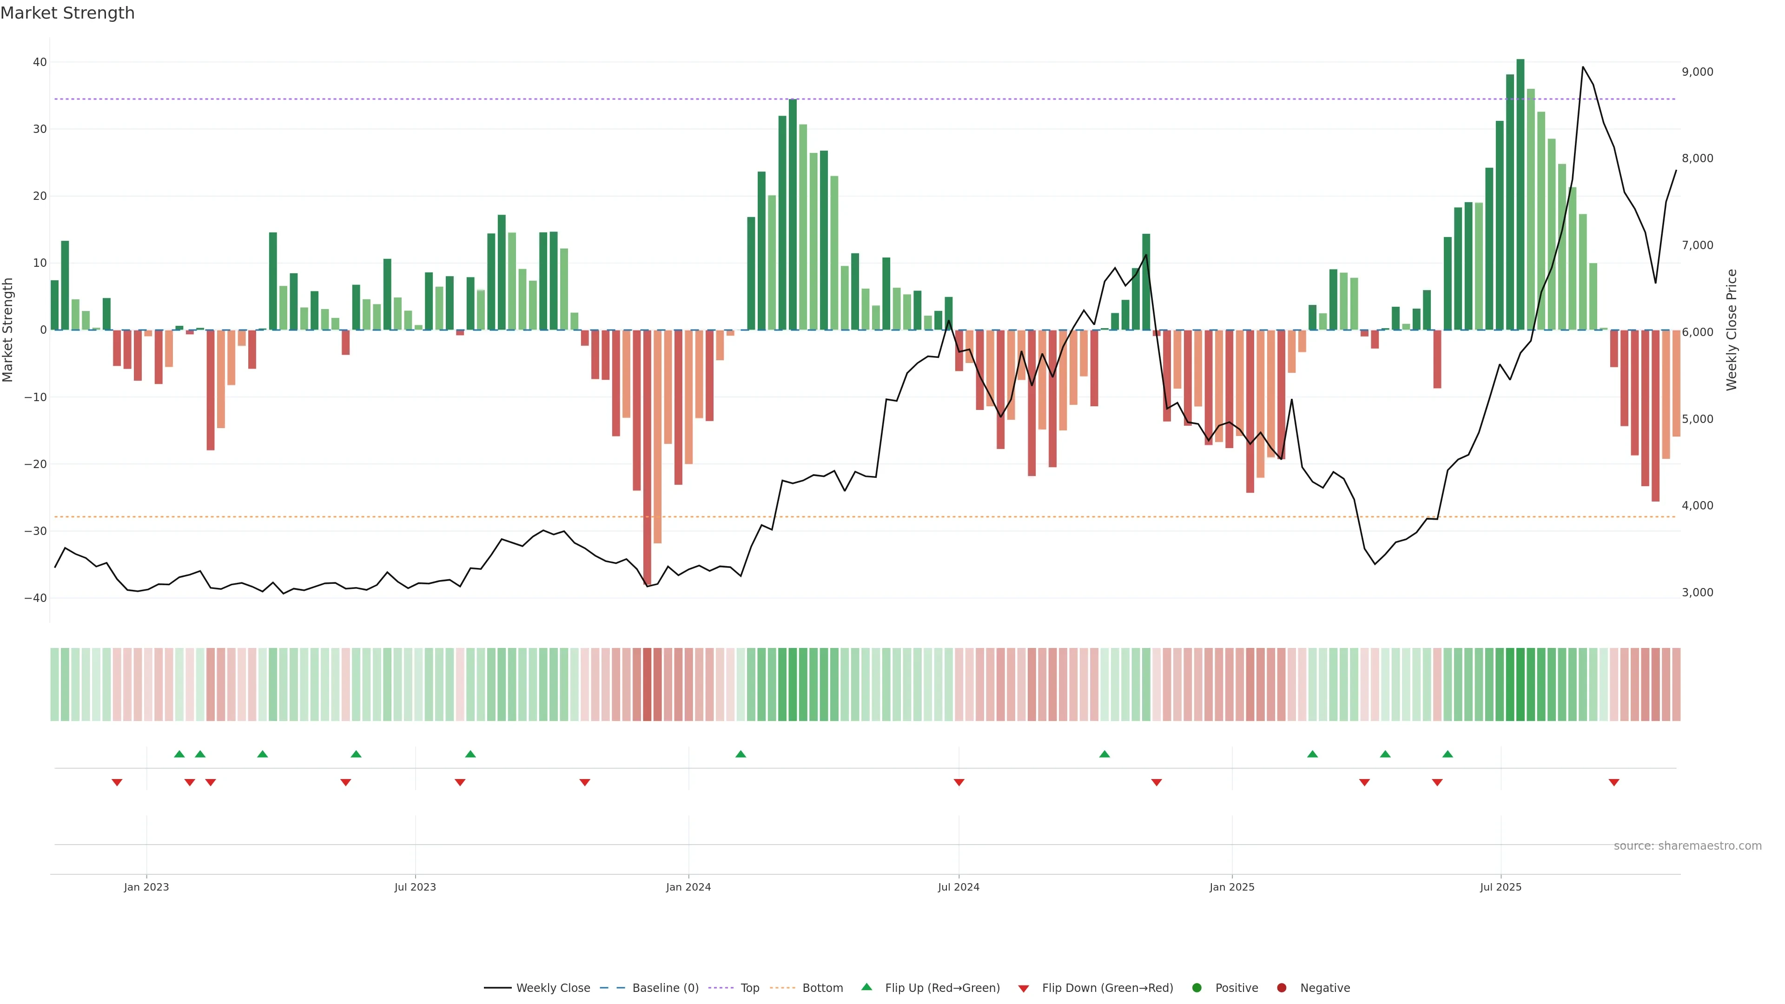
Task: Click the Weekly Close Price axis title
Action: (x=1732, y=330)
